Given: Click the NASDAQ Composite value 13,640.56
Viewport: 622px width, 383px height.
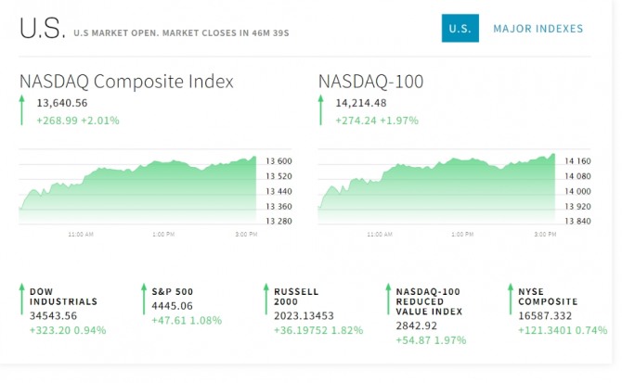Looking at the screenshot, I should (62, 103).
